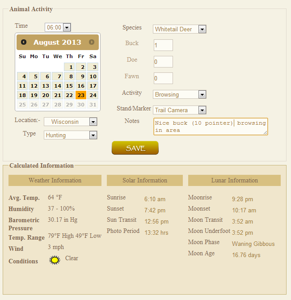Select August 10 on calendar
291x300 pixels.
93,76
